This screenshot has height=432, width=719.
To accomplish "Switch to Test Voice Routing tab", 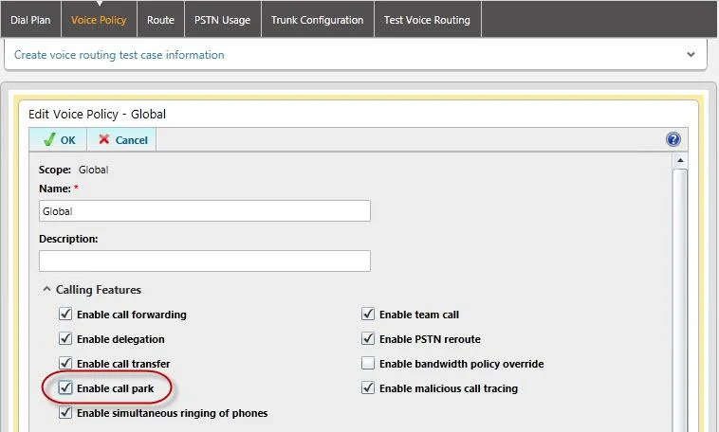I will 427,20.
